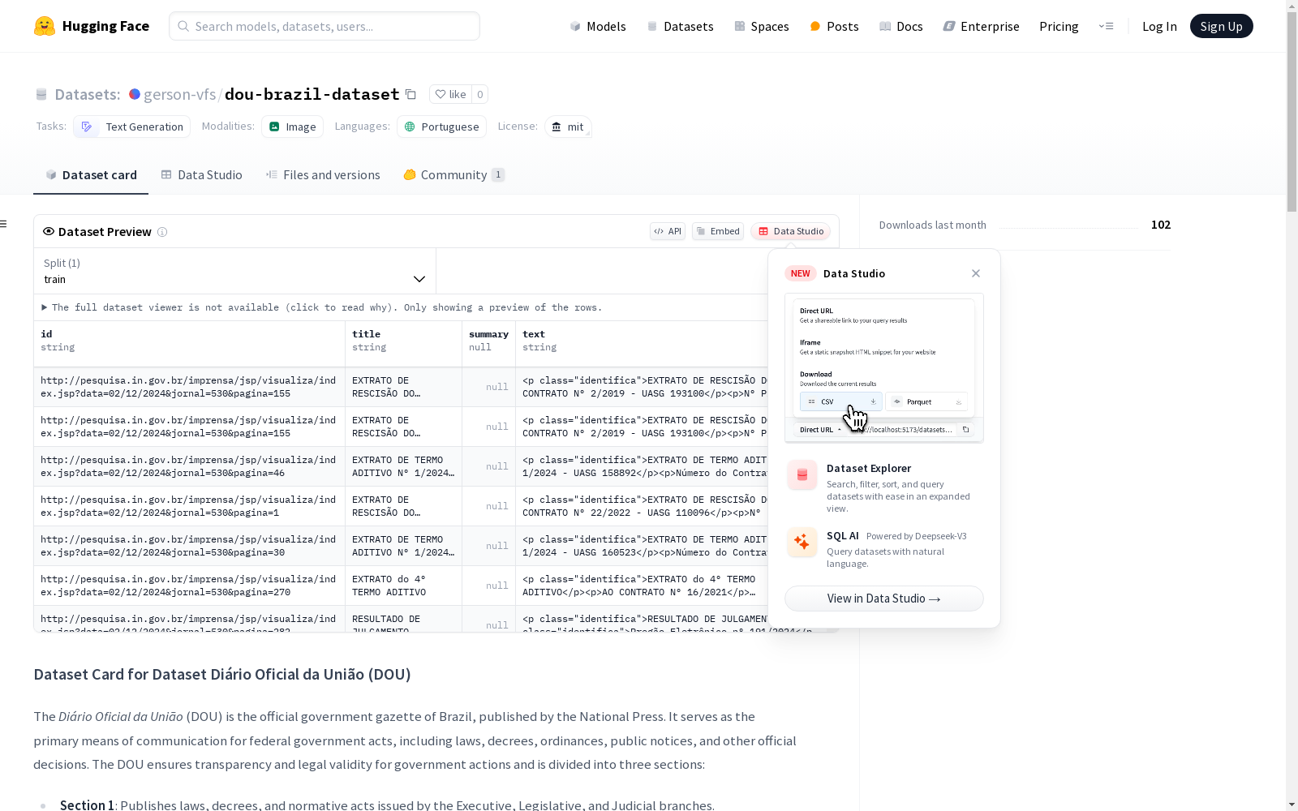Select the URL cell ending pagina=270
Viewport: 1298px width, 811px height.
click(x=189, y=586)
